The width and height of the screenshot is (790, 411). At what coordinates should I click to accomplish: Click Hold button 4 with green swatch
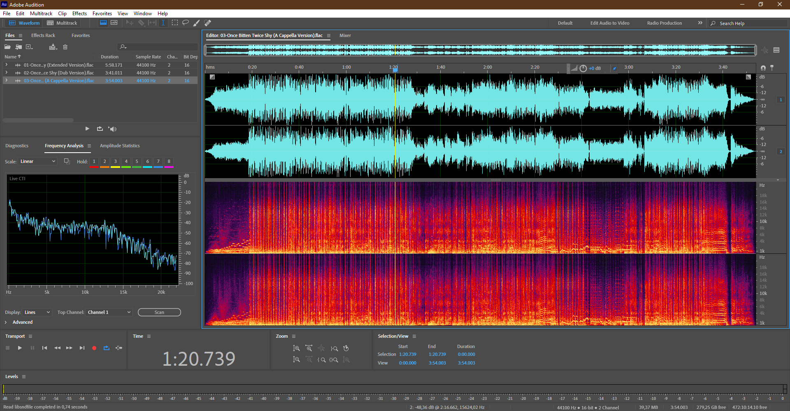click(126, 162)
